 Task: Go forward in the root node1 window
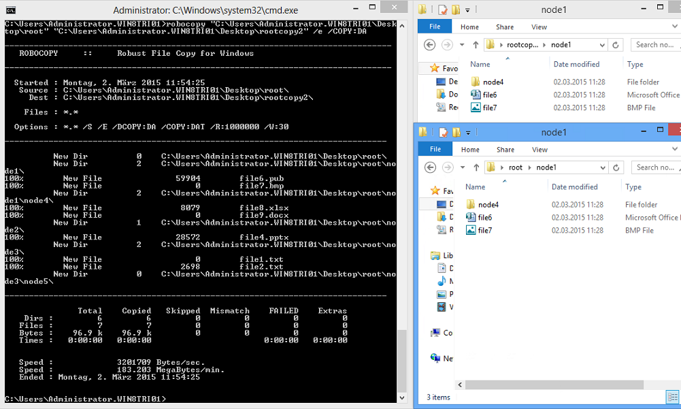pyautogui.click(x=448, y=167)
